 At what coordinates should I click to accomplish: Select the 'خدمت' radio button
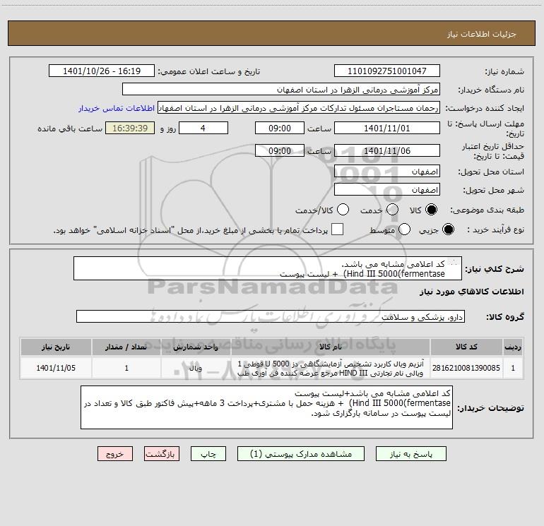coord(392,210)
